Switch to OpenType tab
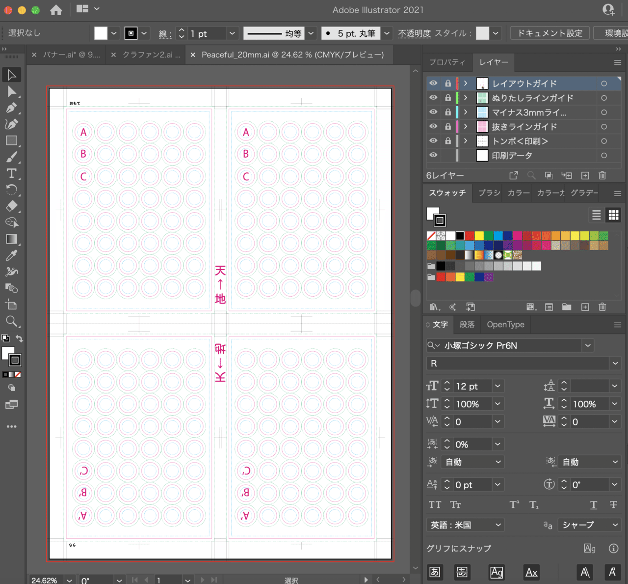The image size is (628, 584). pos(505,325)
